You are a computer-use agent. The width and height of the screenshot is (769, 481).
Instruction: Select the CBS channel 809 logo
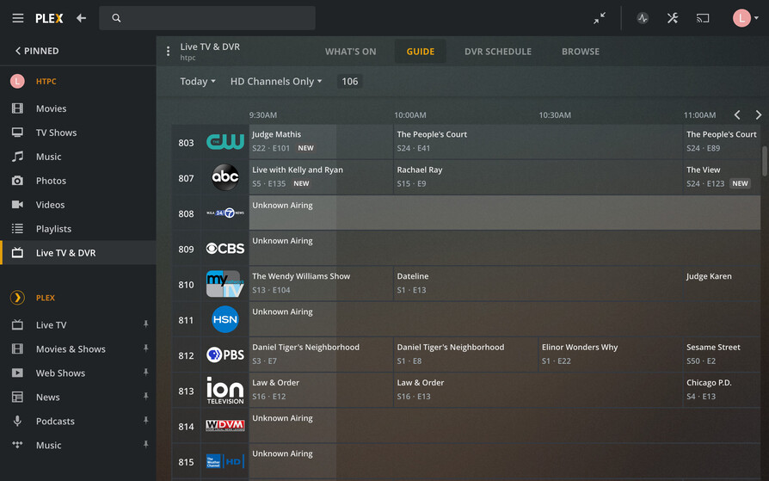tap(225, 249)
